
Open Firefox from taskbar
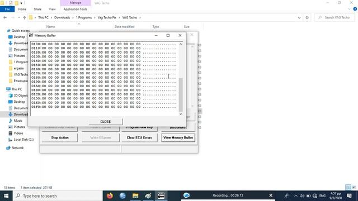click(x=110, y=196)
